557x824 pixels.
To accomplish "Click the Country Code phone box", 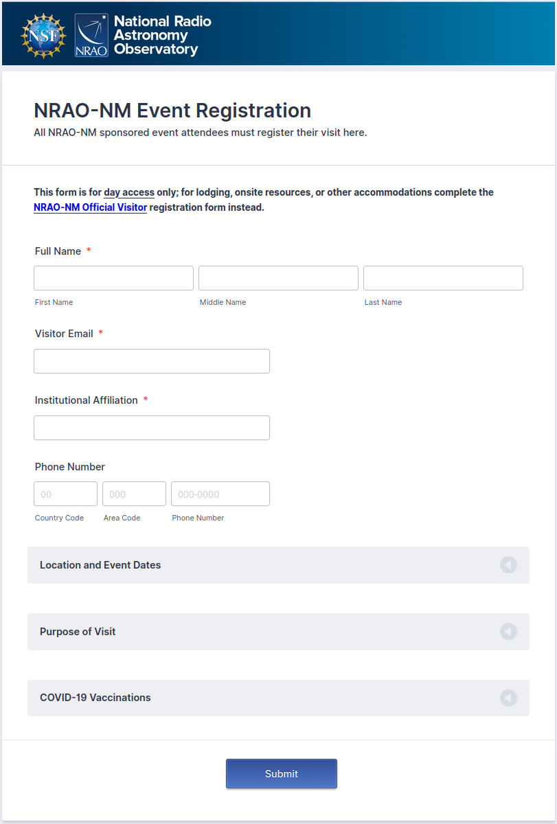I will [x=65, y=494].
